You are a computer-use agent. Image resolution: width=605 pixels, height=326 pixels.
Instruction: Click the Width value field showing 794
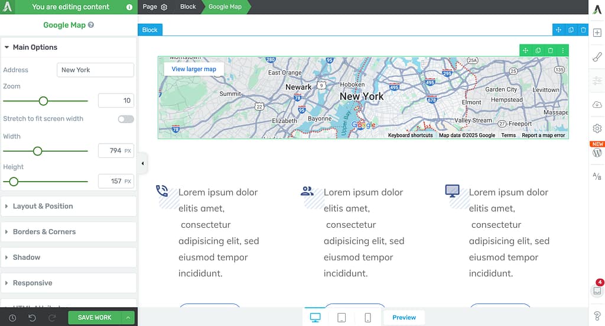click(116, 151)
